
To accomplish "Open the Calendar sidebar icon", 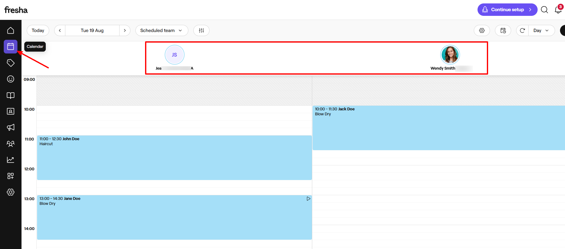I will 11,47.
